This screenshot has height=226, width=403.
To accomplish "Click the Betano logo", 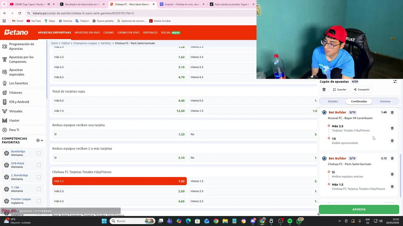I will coord(16,32).
